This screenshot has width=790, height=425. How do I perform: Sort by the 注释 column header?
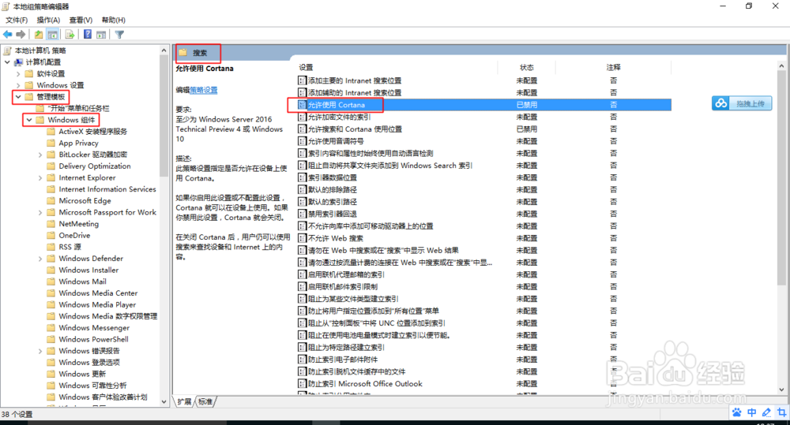613,67
